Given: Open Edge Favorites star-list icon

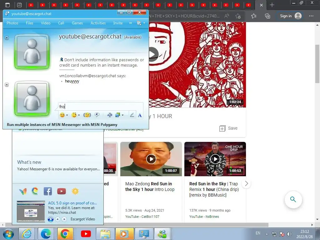Looking at the screenshot, I should click(254, 16).
